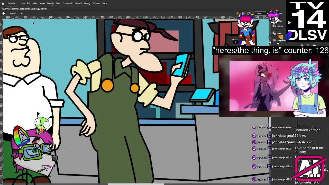
Task: Toggle clip content outside stage icon
Action: pyautogui.click(x=249, y=13)
